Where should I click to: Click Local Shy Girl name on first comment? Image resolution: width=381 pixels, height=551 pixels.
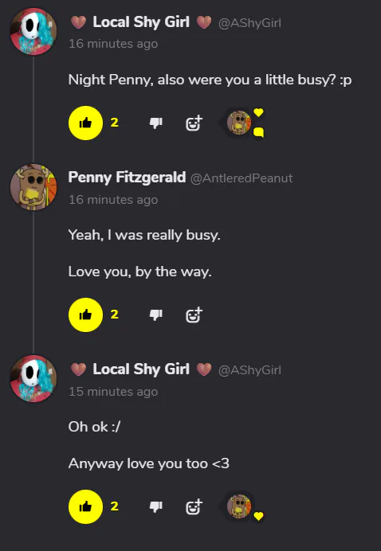pyautogui.click(x=141, y=22)
